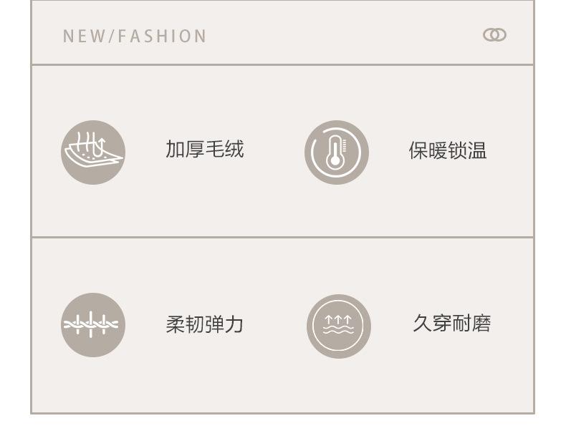566x441 pixels.
Task: Tap the thermometer bulb in the circle icon
Action: pos(335,160)
